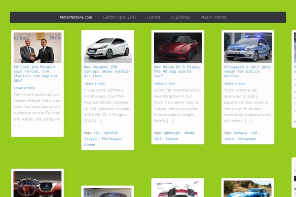Open 'New Peugeot 208 concept' article title
The width and height of the screenshot is (296, 197).
pos(107,71)
